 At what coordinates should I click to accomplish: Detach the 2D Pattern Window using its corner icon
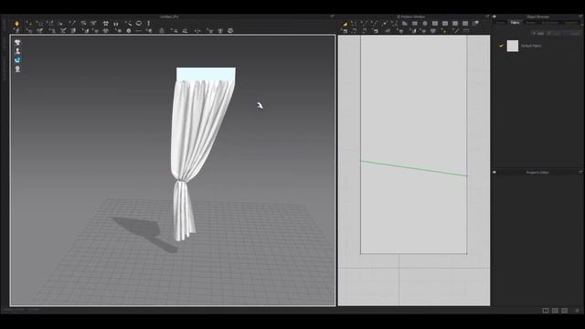coord(487,16)
